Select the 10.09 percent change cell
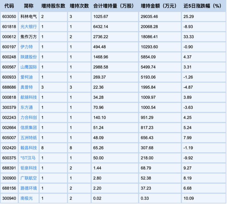 (204, 198)
